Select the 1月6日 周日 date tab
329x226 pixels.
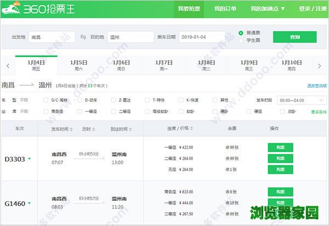(121, 66)
